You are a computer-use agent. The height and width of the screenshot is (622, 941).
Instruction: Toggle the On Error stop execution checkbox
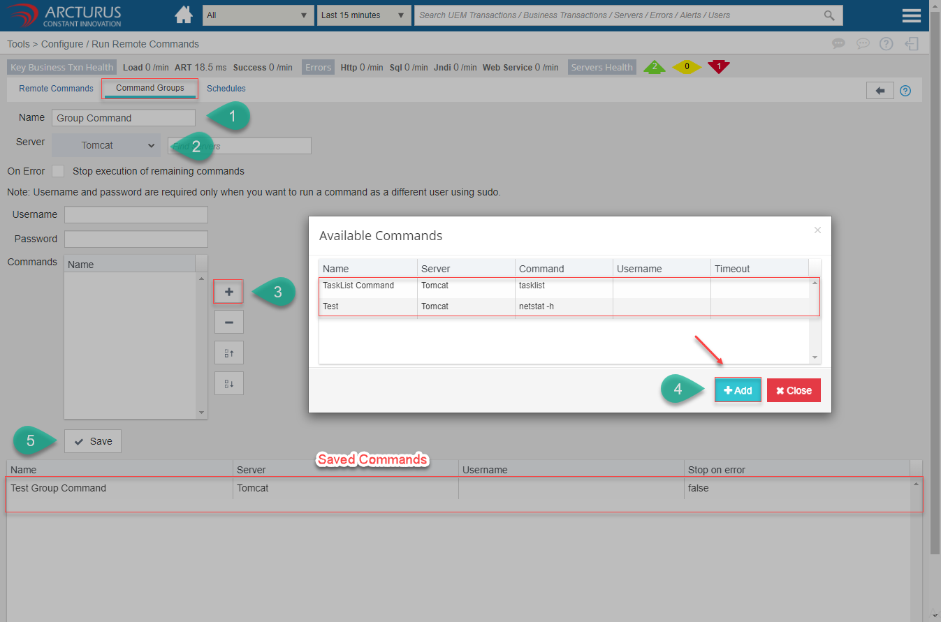click(58, 171)
